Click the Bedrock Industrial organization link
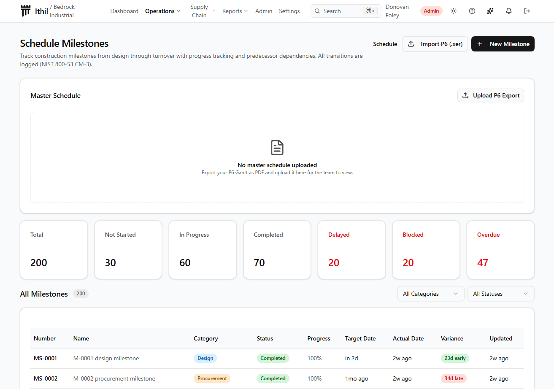 pyautogui.click(x=62, y=11)
